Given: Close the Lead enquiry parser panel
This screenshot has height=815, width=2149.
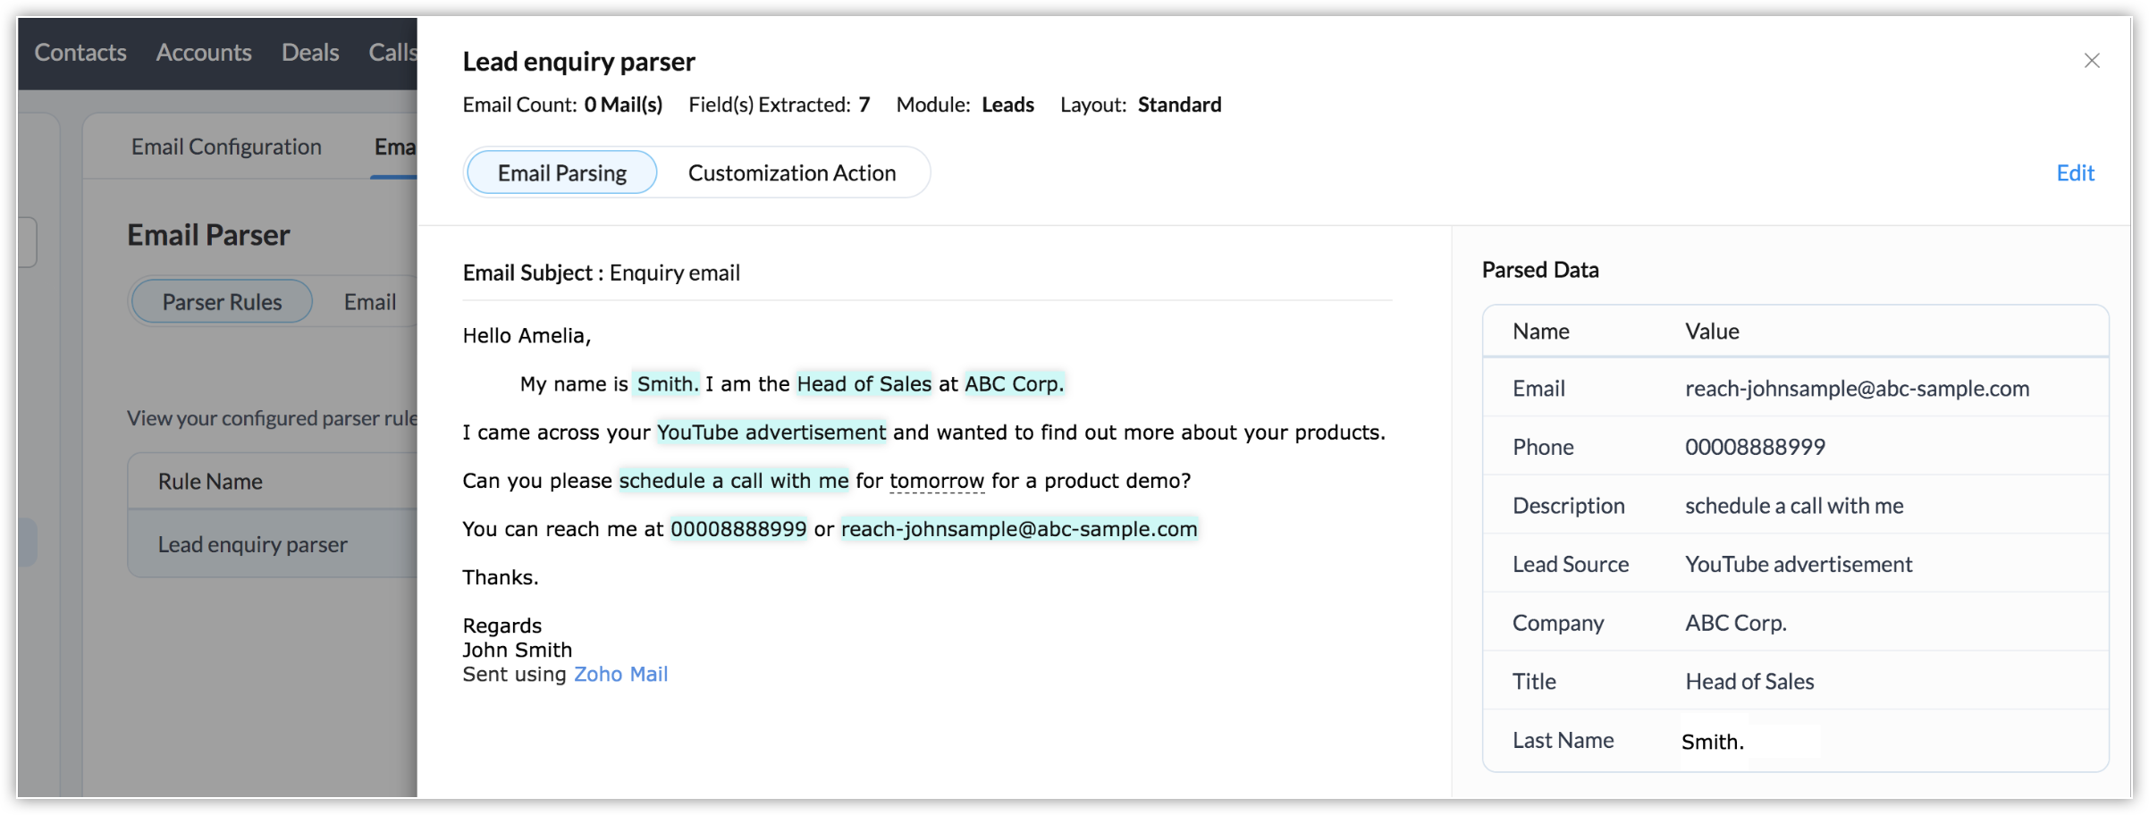Looking at the screenshot, I should (x=2091, y=61).
